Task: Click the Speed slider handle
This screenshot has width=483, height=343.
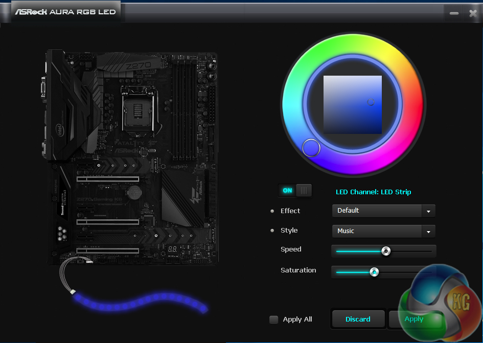Action: pos(386,251)
